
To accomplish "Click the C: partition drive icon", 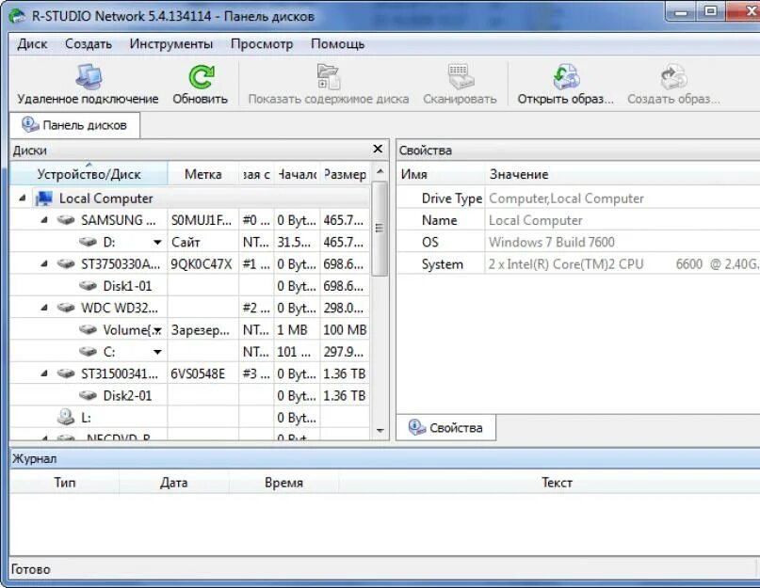I will click(88, 352).
